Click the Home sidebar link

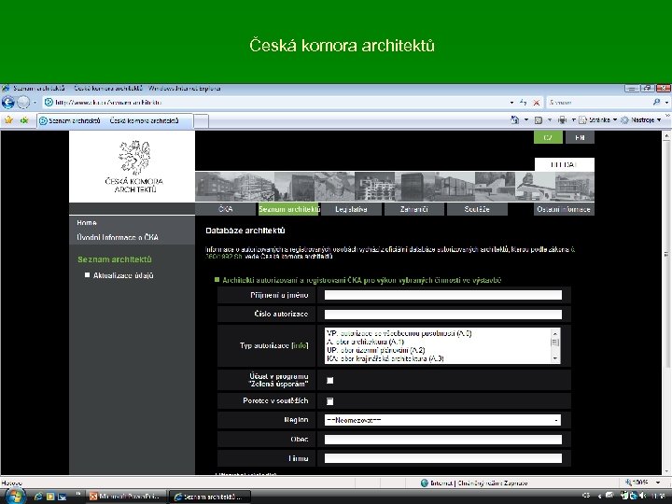[87, 223]
